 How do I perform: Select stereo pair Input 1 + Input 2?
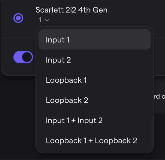(94, 121)
